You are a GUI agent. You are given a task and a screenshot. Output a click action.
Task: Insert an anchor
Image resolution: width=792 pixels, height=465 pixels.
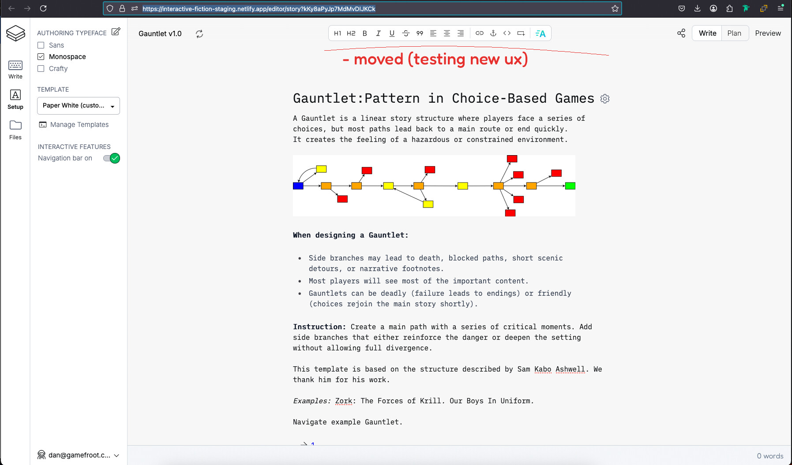pyautogui.click(x=493, y=33)
